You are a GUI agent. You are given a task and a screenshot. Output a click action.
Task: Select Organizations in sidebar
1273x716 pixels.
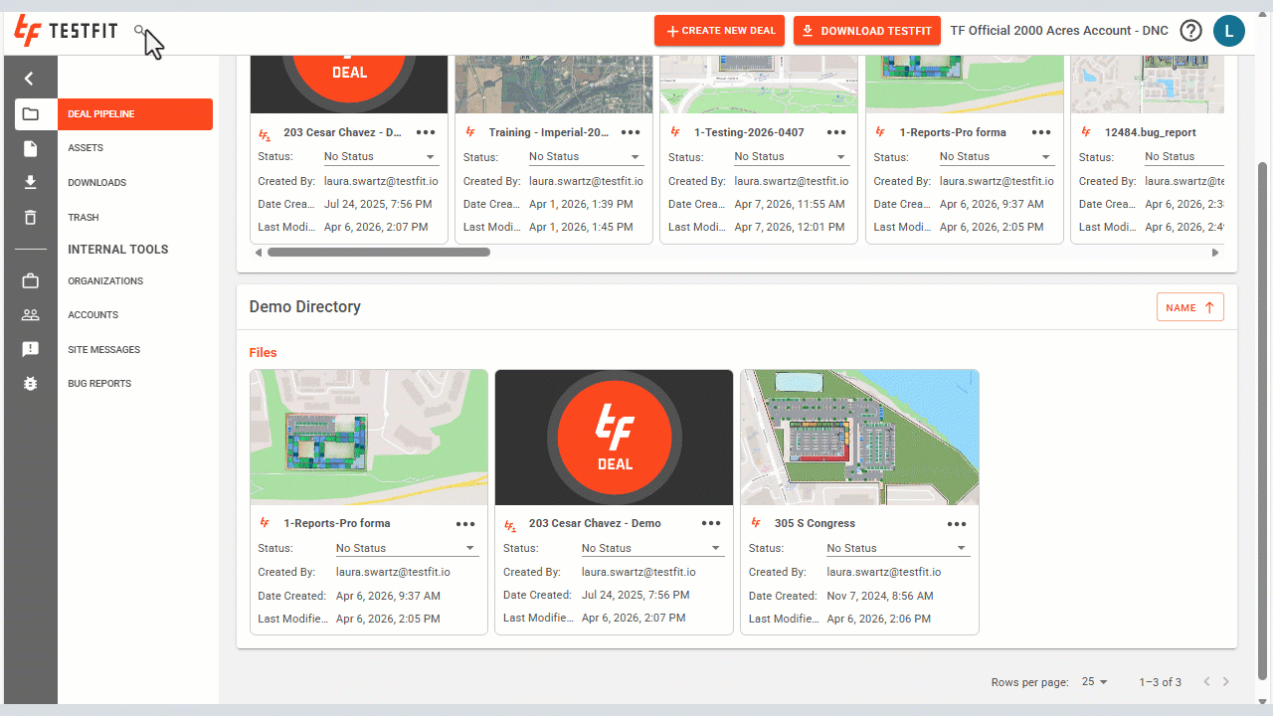[x=105, y=281]
